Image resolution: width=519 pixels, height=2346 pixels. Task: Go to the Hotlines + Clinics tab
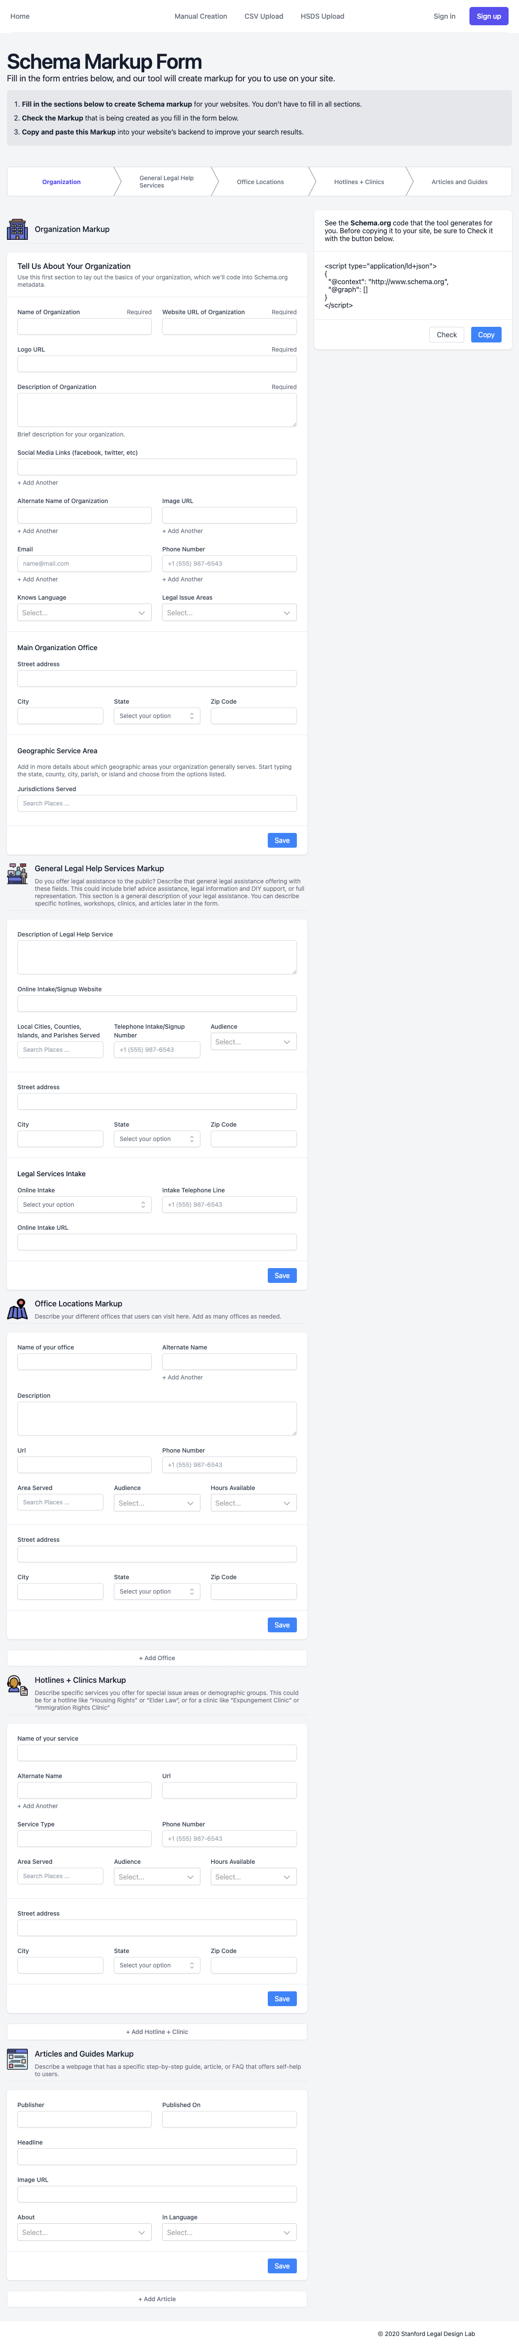pos(359,182)
